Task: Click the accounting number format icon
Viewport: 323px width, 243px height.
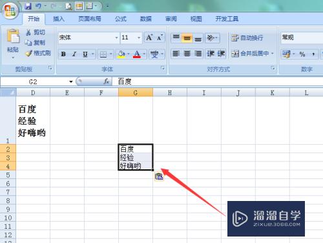Action: pyautogui.click(x=286, y=54)
